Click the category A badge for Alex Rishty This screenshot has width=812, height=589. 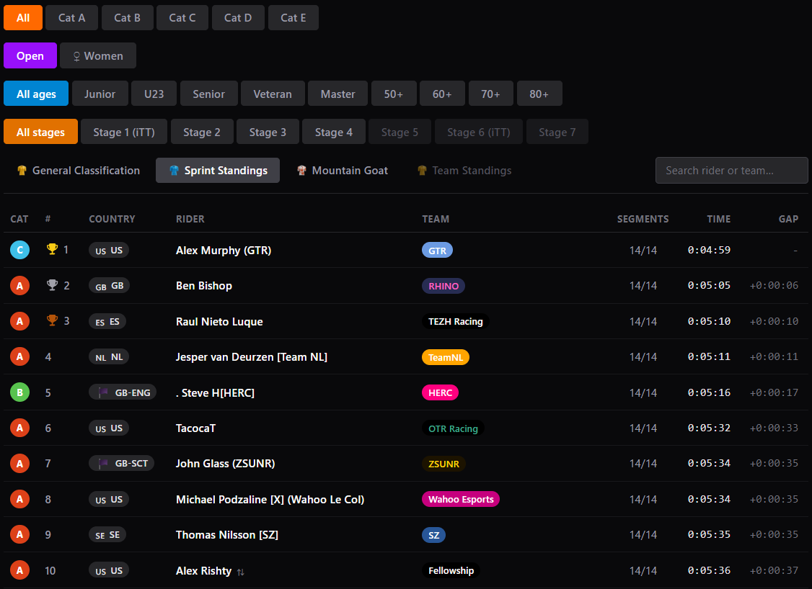[19, 570]
